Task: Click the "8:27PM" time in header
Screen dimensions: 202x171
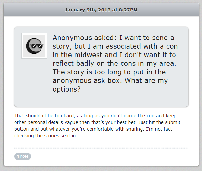Action: [128, 10]
